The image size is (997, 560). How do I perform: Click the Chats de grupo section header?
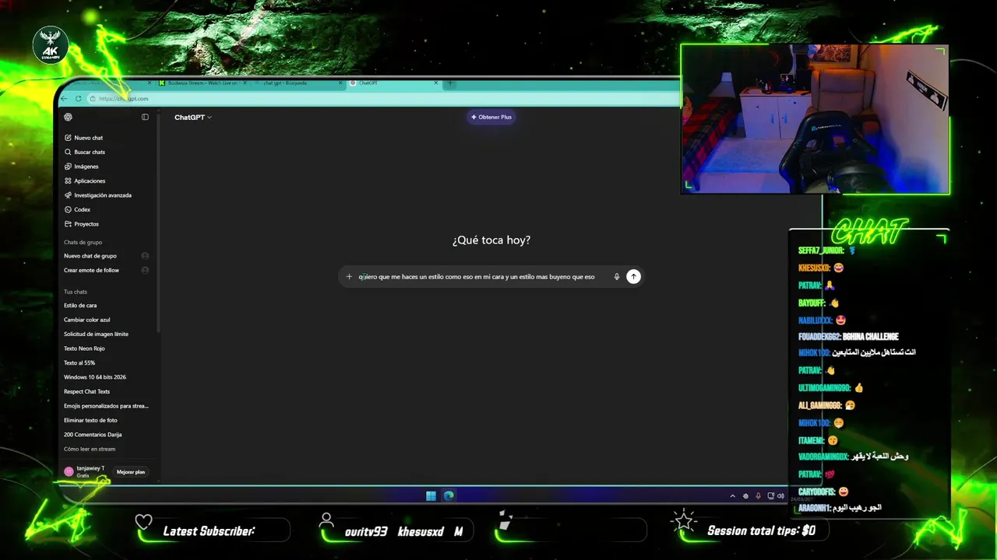(83, 243)
